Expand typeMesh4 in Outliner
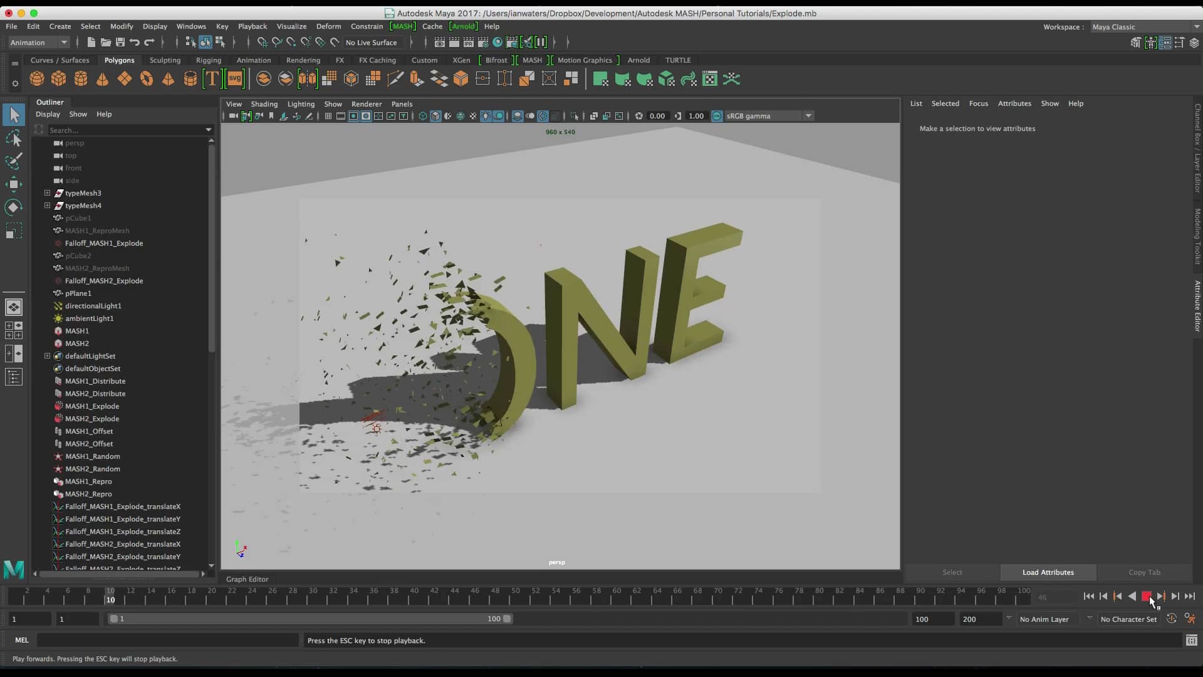 click(47, 206)
